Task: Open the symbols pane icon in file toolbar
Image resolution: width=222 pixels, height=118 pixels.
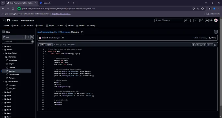Action: click(215, 45)
